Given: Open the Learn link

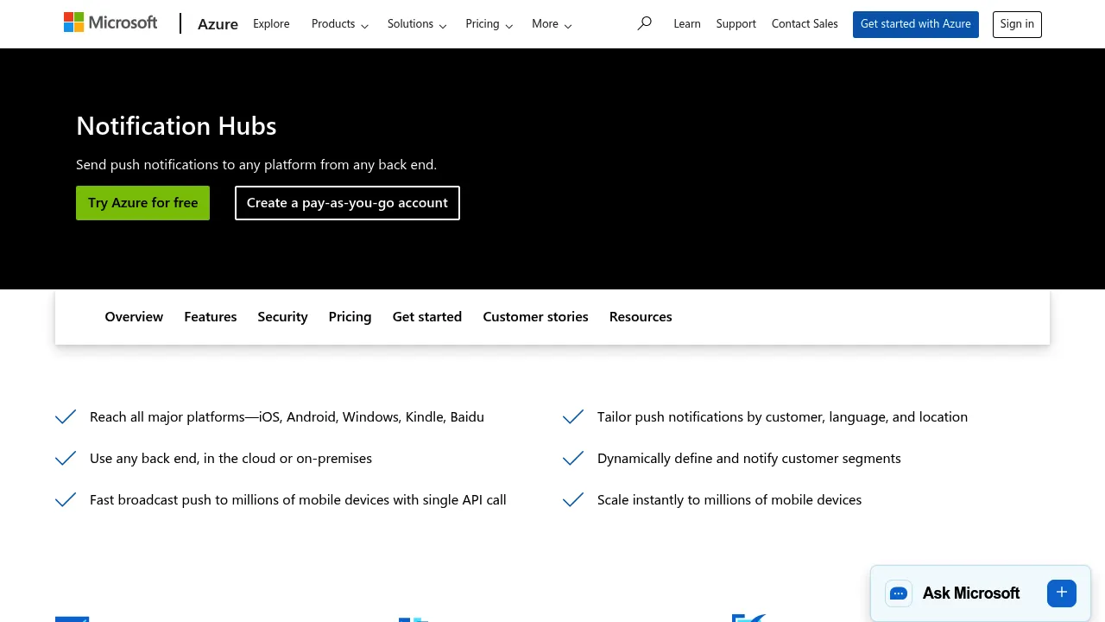Looking at the screenshot, I should click(687, 24).
